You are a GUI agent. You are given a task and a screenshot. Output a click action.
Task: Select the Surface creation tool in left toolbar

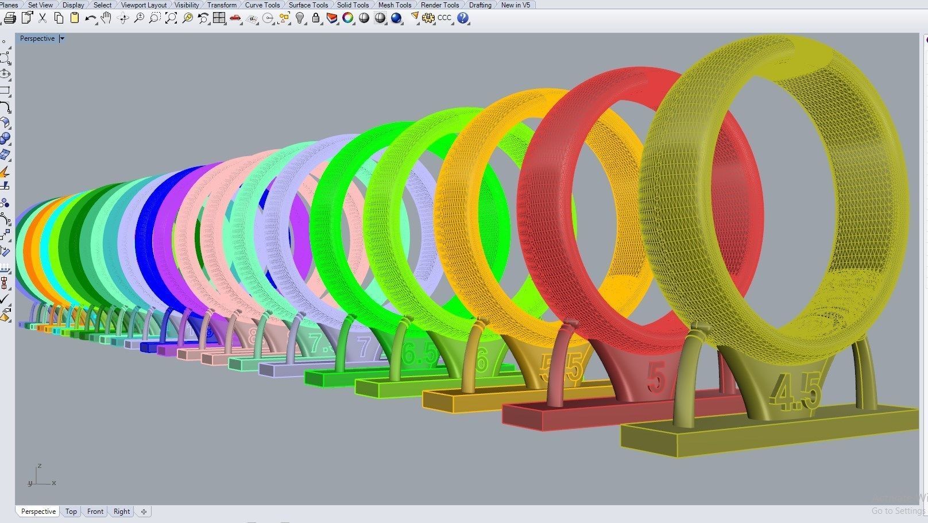point(5,123)
